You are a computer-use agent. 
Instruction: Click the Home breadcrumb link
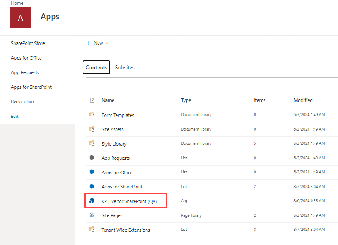(x=17, y=3)
